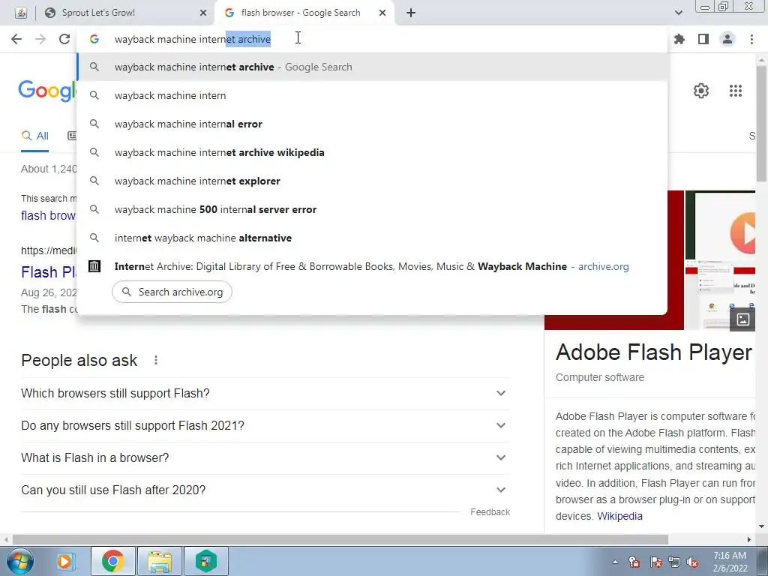768x576 pixels.
Task: Go back using the browser back arrow
Action: pos(16,39)
